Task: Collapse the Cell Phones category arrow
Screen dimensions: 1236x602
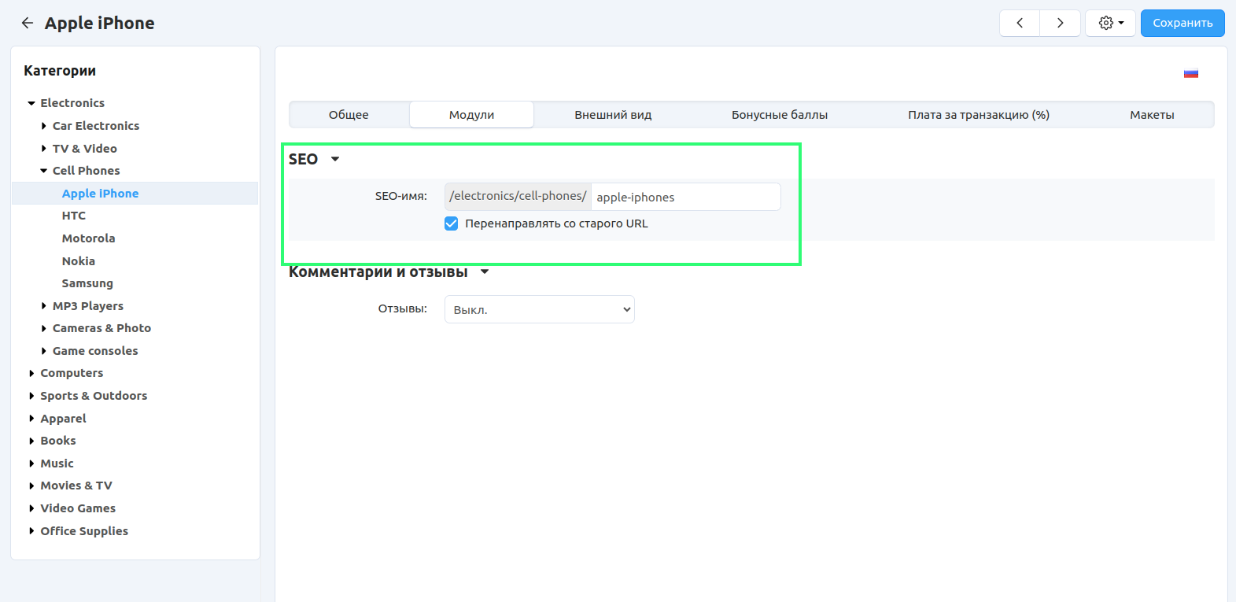Action: [x=44, y=171]
